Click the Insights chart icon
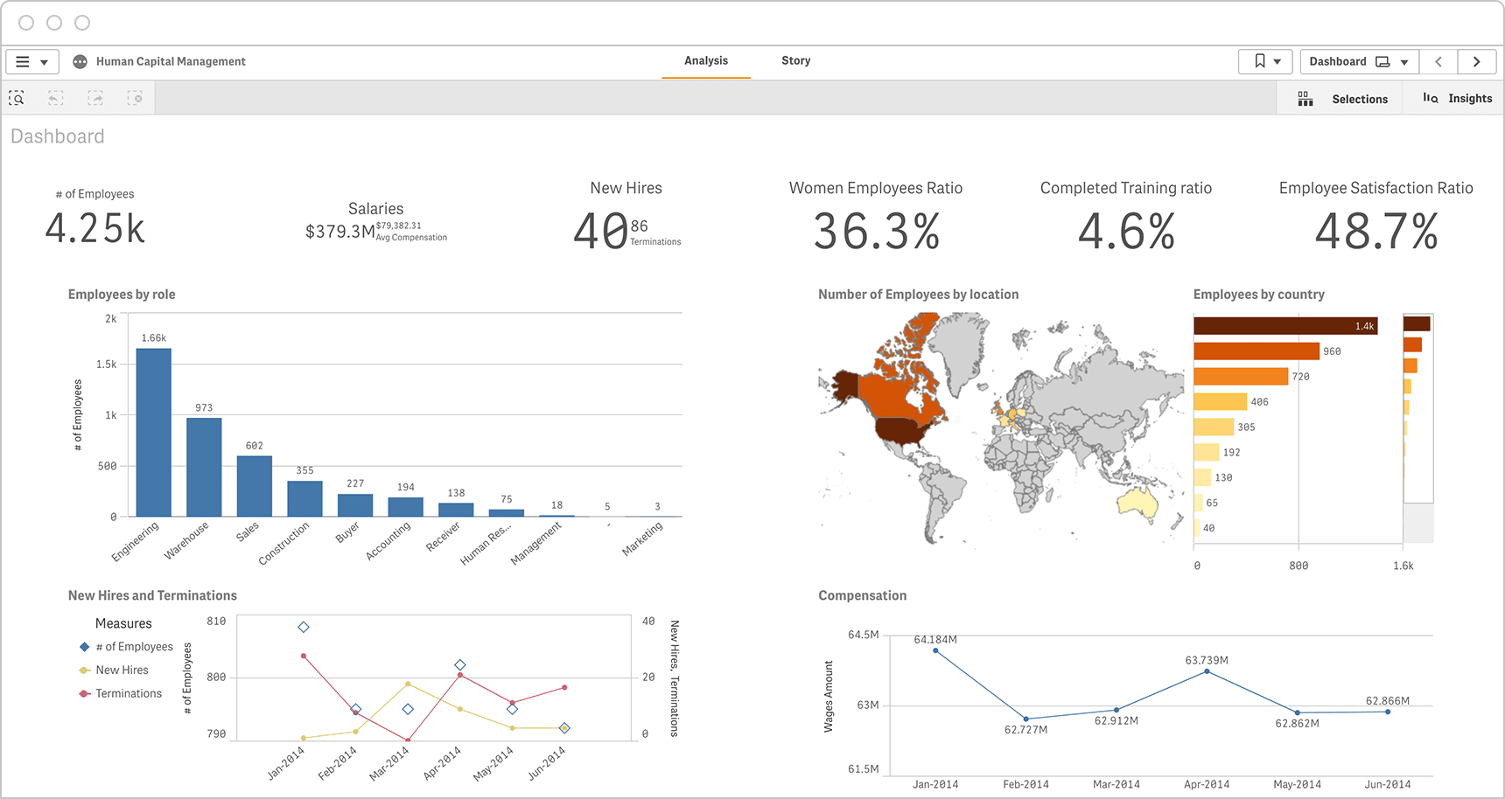The width and height of the screenshot is (1505, 799). [1431, 98]
